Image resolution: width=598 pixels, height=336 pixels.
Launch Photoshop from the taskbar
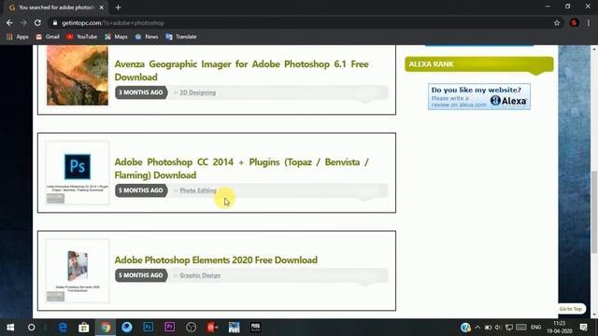tap(149, 328)
